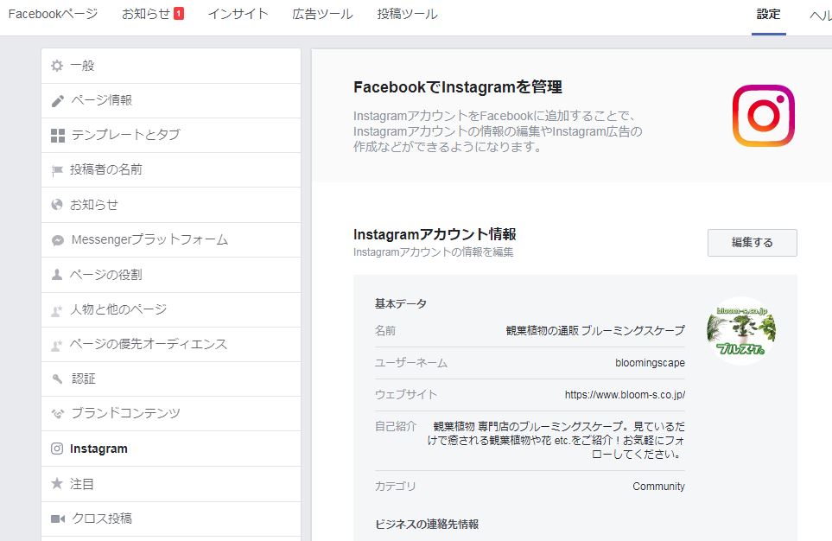Viewport: 832px width, 541px height.
Task: Click the ビジネスの連絡先情報 heading
Action: 427,525
